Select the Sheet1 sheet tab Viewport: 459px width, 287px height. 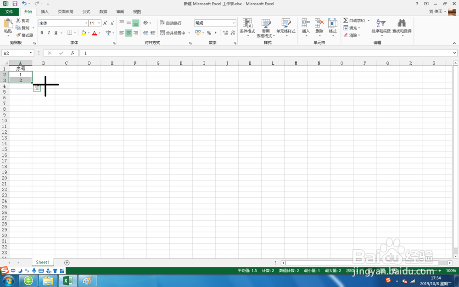click(43, 262)
